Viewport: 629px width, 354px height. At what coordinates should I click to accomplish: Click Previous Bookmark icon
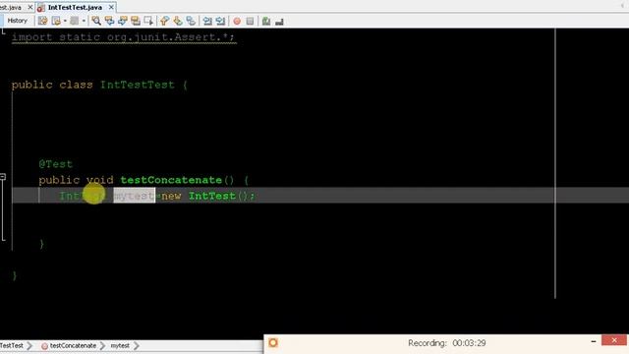pos(164,21)
